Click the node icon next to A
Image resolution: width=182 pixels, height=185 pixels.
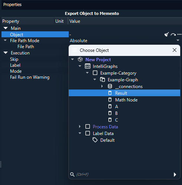click(x=110, y=106)
